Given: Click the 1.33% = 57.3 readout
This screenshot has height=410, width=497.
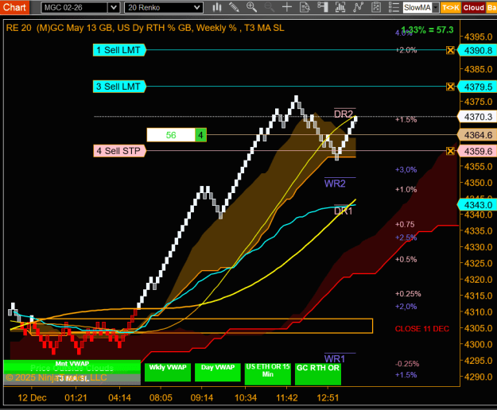Looking at the screenshot, I should point(427,30).
